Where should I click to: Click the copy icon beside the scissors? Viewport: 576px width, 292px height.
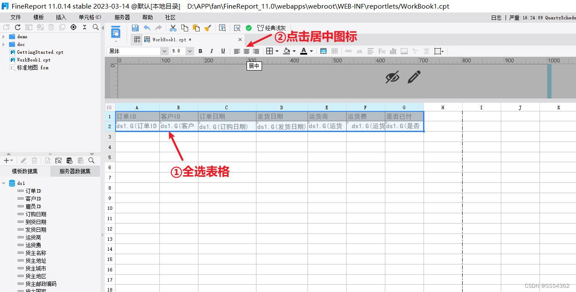(x=185, y=28)
